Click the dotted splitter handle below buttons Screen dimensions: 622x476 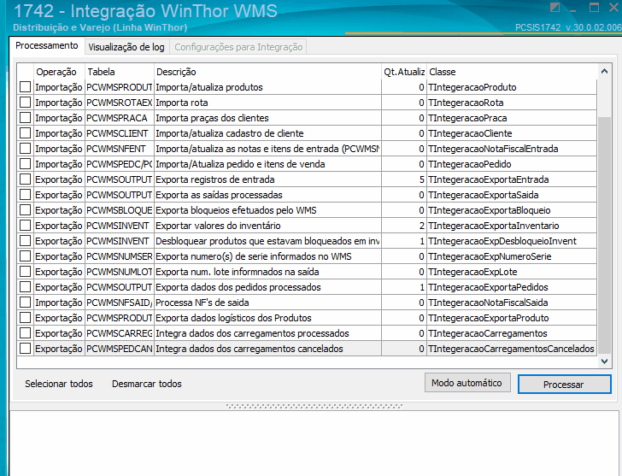coord(314,406)
